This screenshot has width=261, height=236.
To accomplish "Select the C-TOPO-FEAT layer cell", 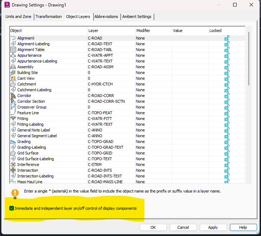I will pyautogui.click(x=111, y=113).
